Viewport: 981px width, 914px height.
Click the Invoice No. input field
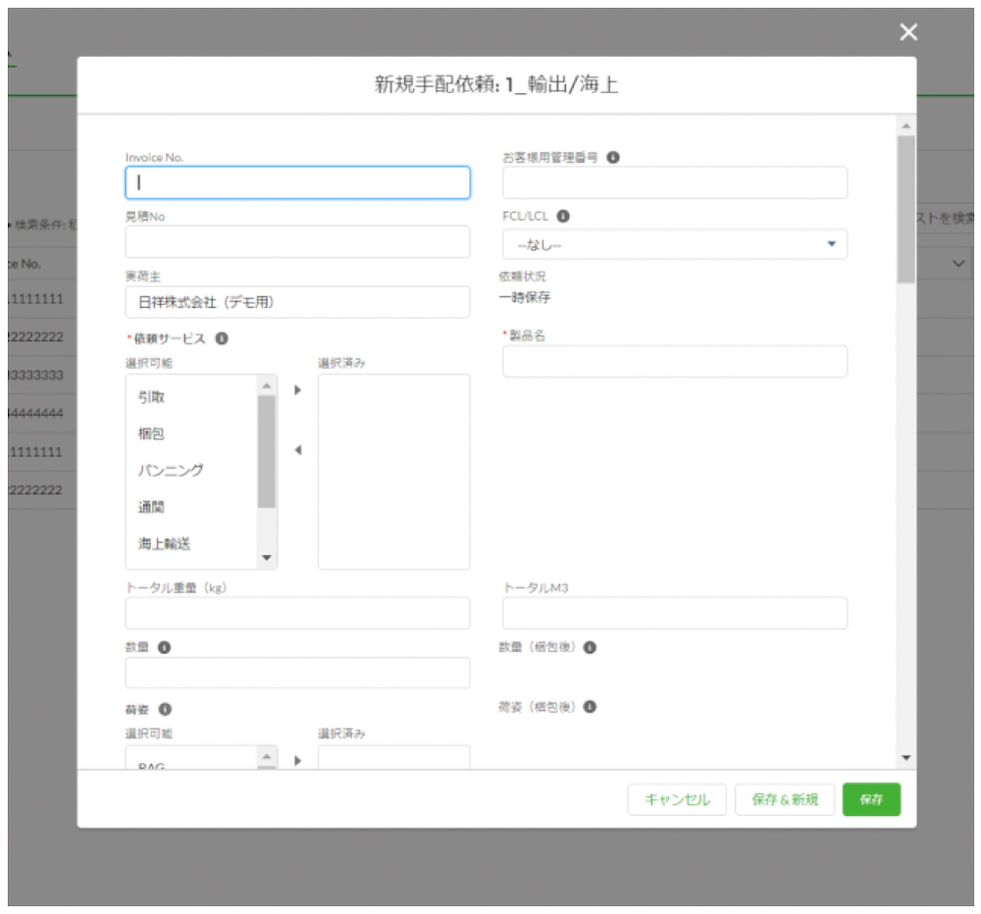pyautogui.click(x=297, y=182)
